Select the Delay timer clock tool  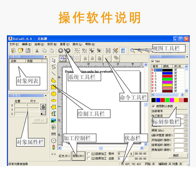(x=54, y=141)
